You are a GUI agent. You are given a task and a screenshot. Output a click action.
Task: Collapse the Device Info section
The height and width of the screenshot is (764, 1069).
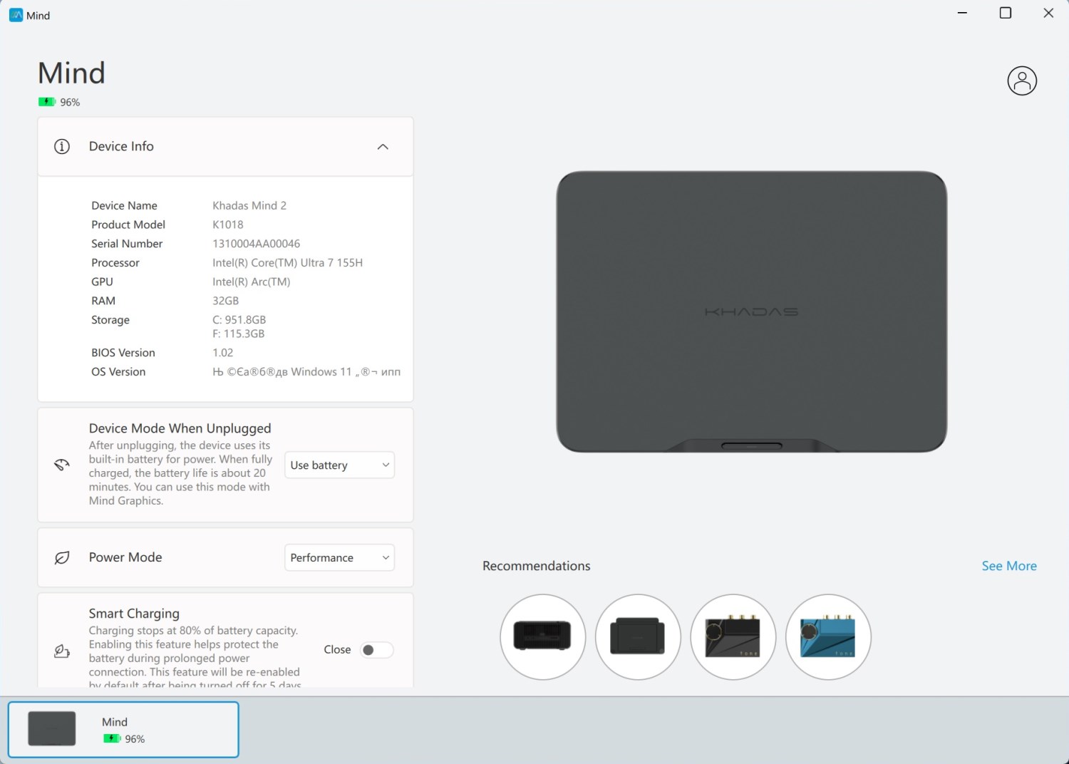[383, 147]
